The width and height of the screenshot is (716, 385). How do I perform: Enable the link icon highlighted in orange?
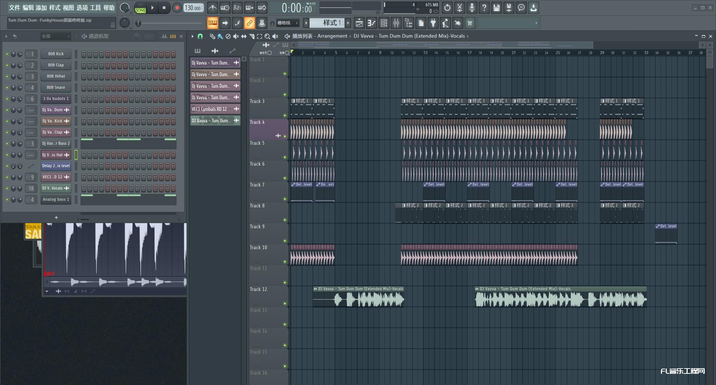tap(250, 23)
